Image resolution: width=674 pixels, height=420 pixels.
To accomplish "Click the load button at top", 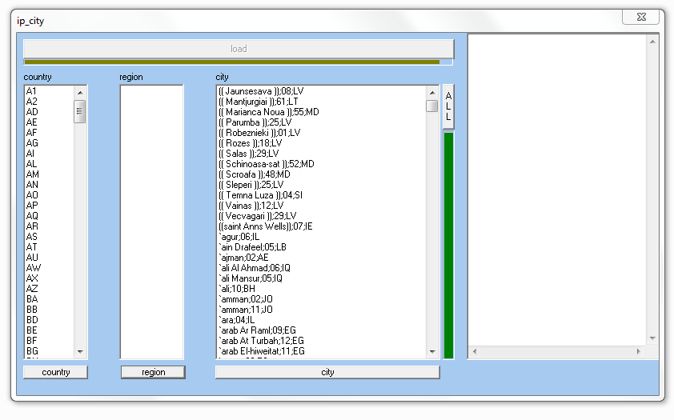I will pyautogui.click(x=239, y=49).
